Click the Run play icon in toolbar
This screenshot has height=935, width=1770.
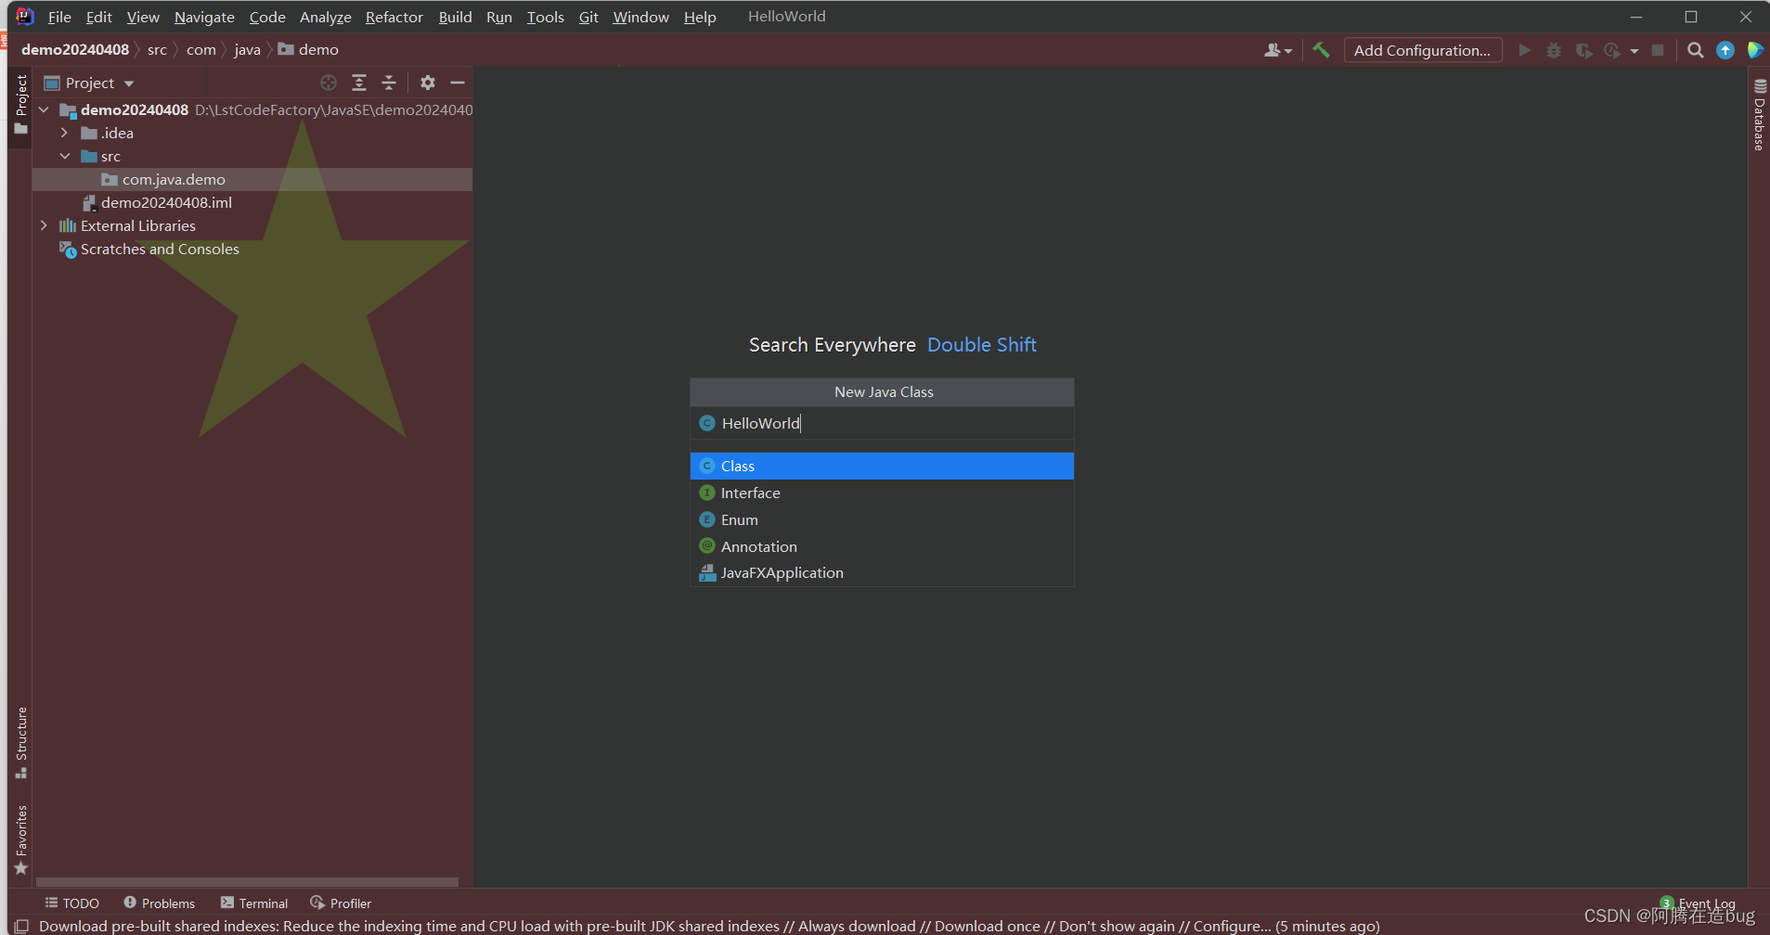point(1524,50)
